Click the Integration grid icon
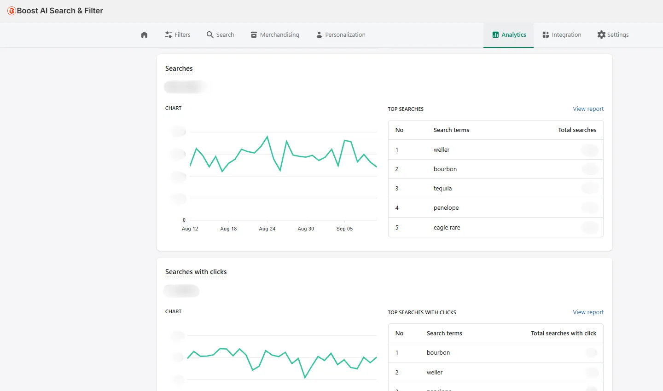The width and height of the screenshot is (663, 391). (546, 34)
